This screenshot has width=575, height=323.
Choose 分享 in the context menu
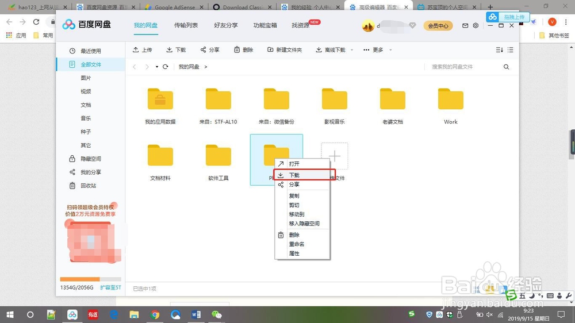coord(302,184)
